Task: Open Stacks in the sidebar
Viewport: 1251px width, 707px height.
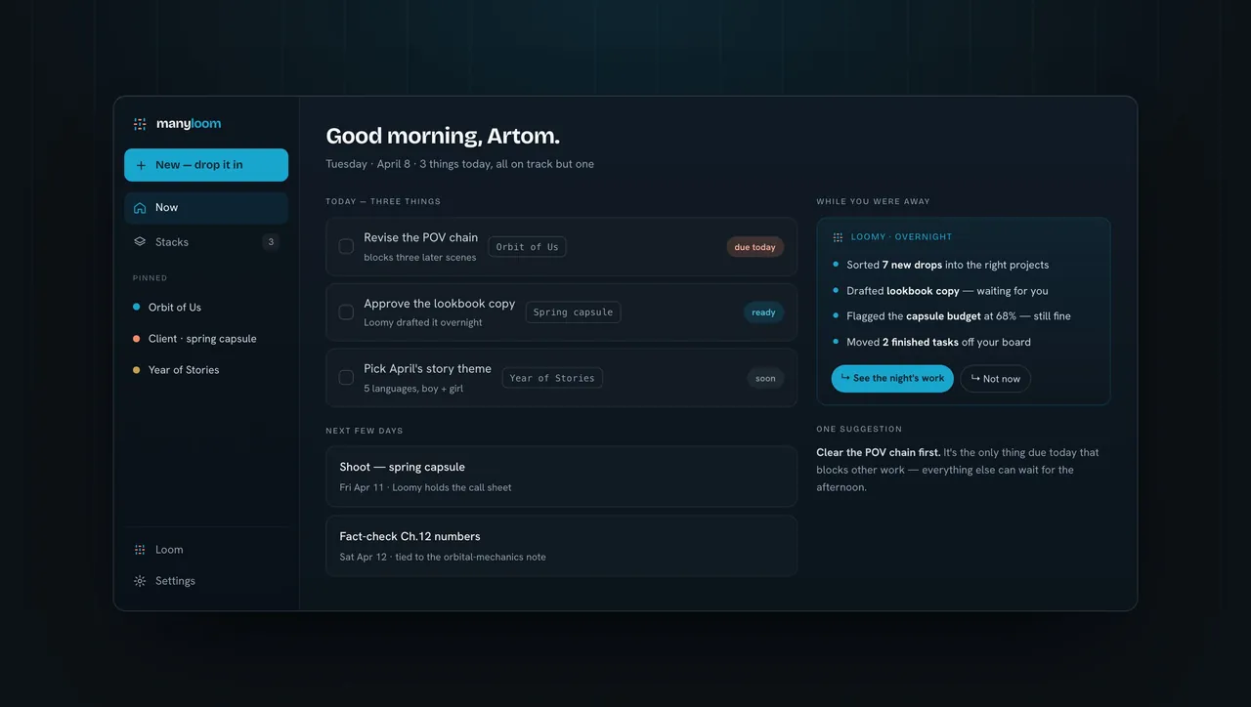Action: 206,242
